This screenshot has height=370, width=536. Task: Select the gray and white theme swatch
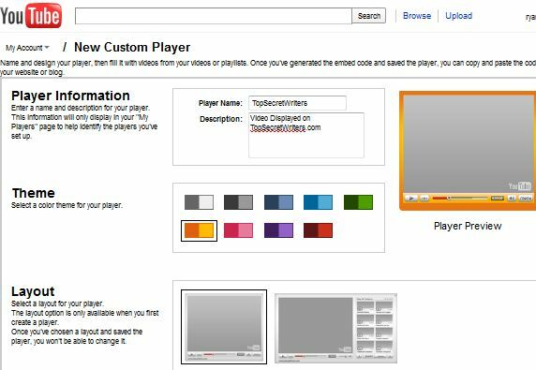coord(199,202)
